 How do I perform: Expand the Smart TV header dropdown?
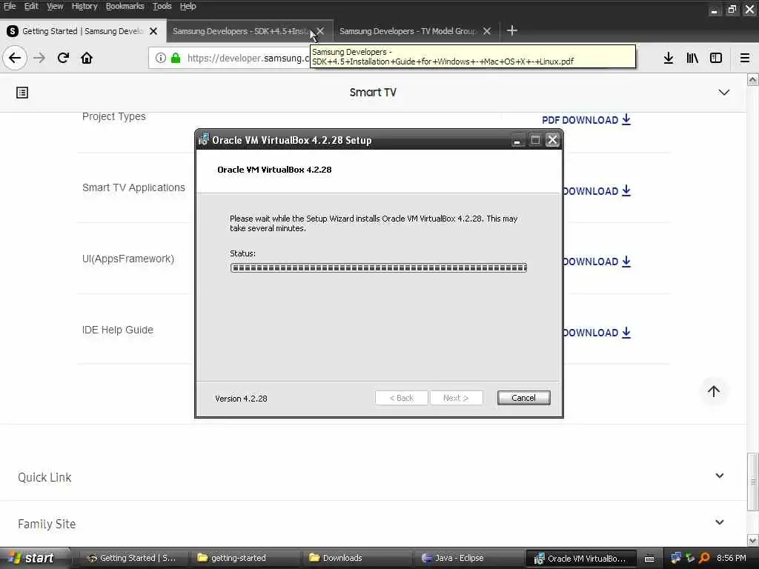coord(723,93)
